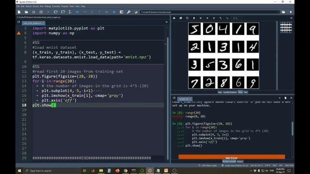The width and height of the screenshot is (310, 174).
Task: Click Run current cell icon
Action: 56,12
